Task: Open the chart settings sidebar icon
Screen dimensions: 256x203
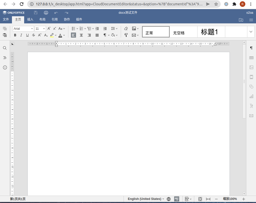Action: 251,96
